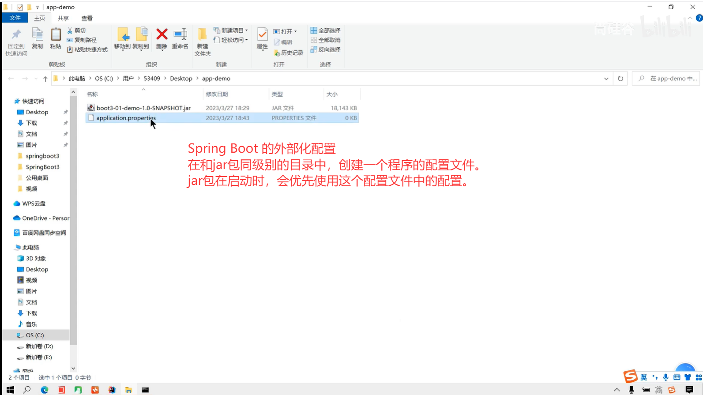Click the Move to (移动到) icon
Screen dimensions: 703x395
(x=123, y=34)
